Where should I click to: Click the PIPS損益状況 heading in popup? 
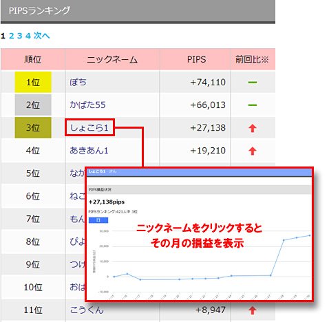tap(100, 190)
